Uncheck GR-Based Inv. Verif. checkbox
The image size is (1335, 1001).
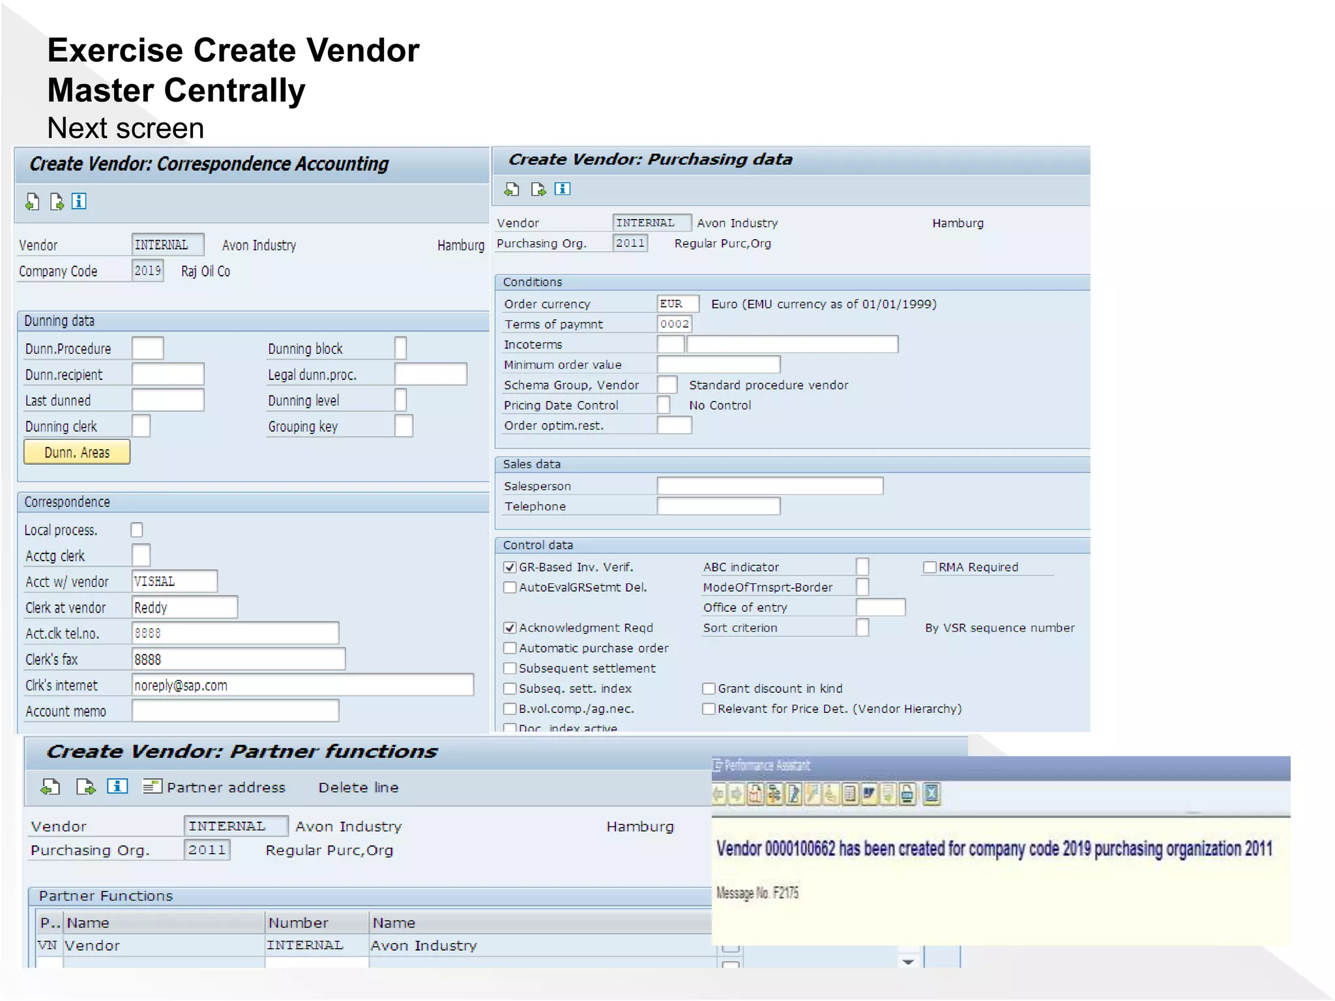coord(510,567)
